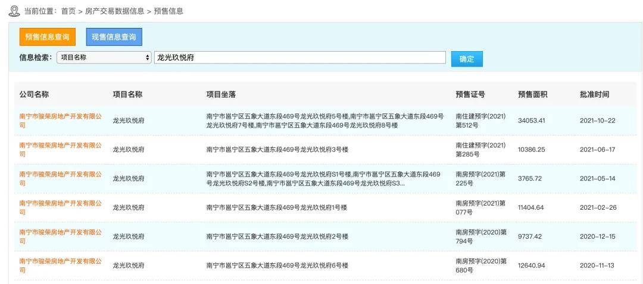The height and width of the screenshot is (284, 643).
Task: Click the 龙光玖悦府1号楼 address cell
Action: point(277,208)
